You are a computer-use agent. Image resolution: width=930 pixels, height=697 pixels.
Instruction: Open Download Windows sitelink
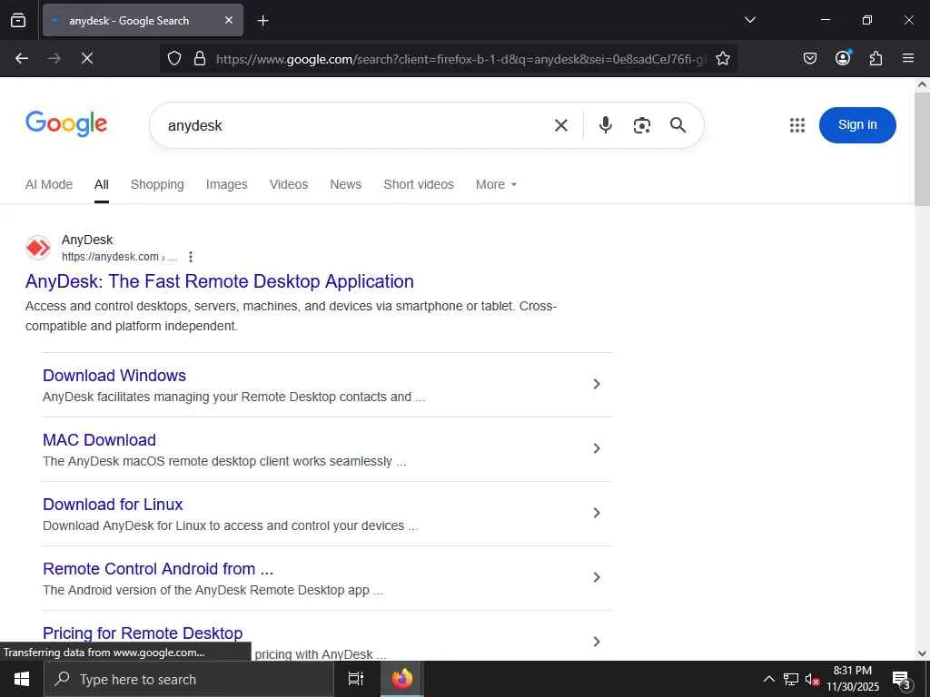coord(114,375)
